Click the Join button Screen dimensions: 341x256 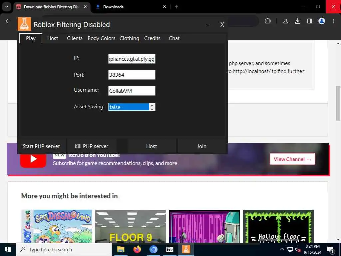pos(201,146)
